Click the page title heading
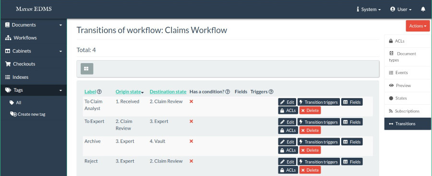This screenshot has width=432, height=176. [152, 30]
